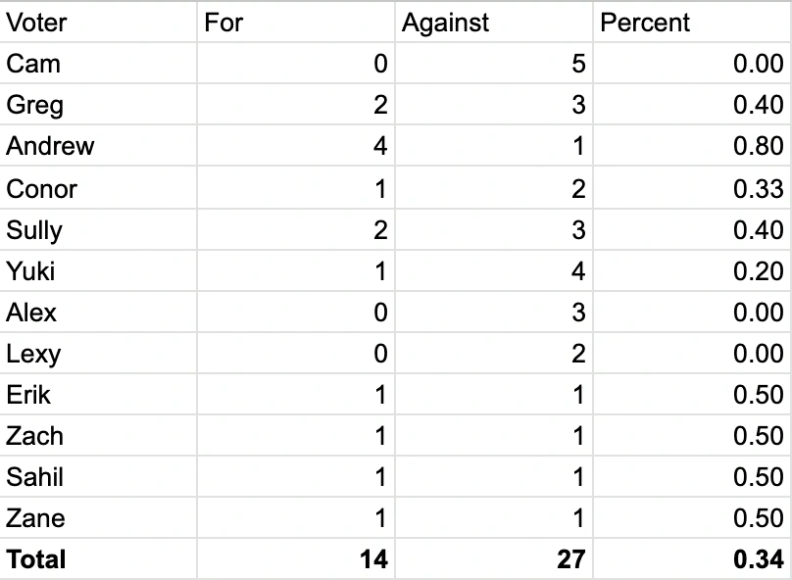The image size is (792, 580).
Task: Select the For column header cell
Action: 295,23
